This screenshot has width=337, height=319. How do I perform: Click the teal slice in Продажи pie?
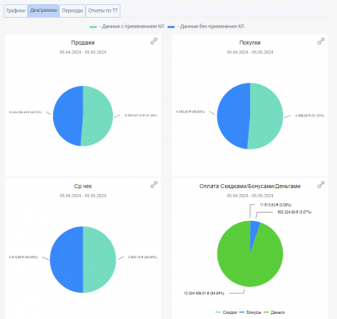pos(98,116)
